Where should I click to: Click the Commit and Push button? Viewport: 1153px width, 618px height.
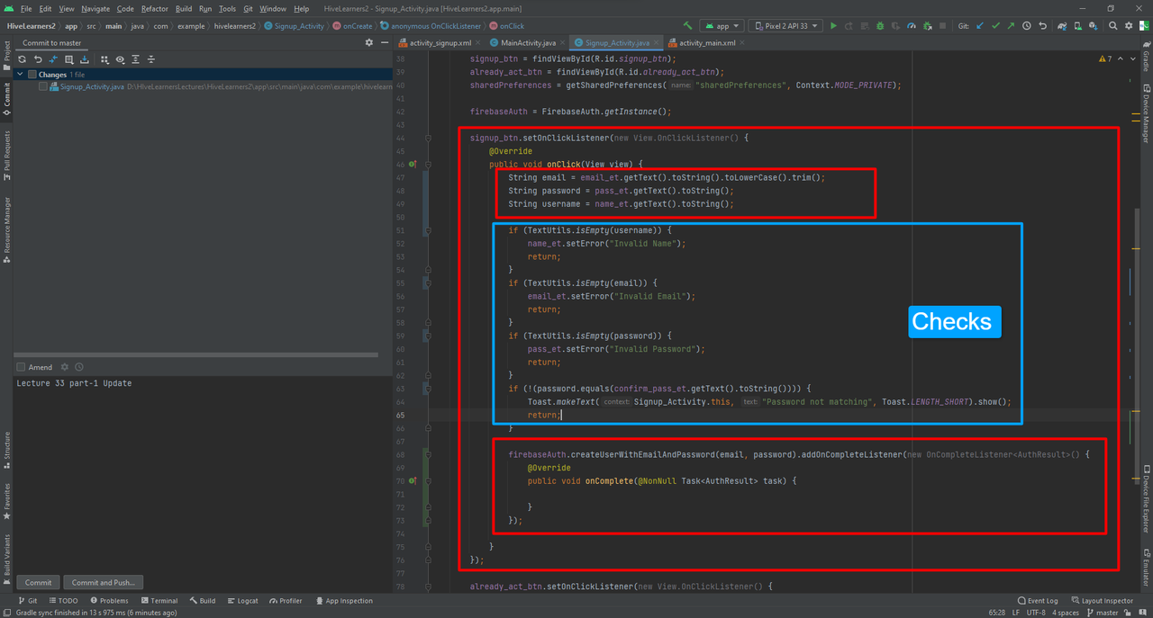[103, 582]
